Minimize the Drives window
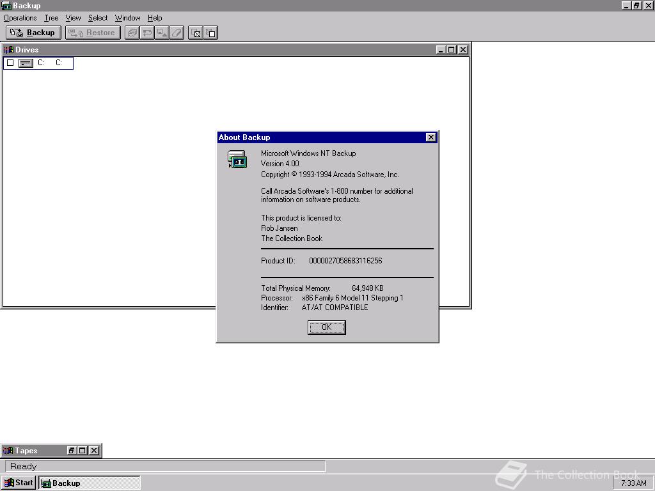Image resolution: width=655 pixels, height=491 pixels. 440,50
